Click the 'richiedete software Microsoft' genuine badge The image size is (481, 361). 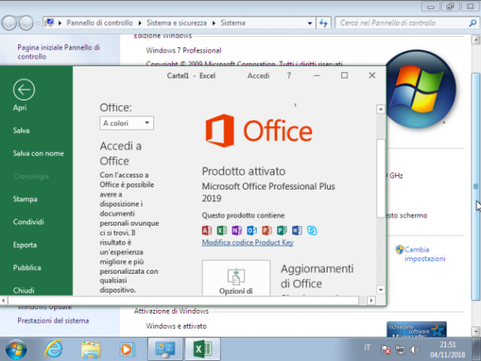[417, 330]
